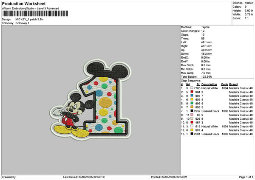Click the Trims value 55
The height and width of the screenshot is (180, 255).
203,39
